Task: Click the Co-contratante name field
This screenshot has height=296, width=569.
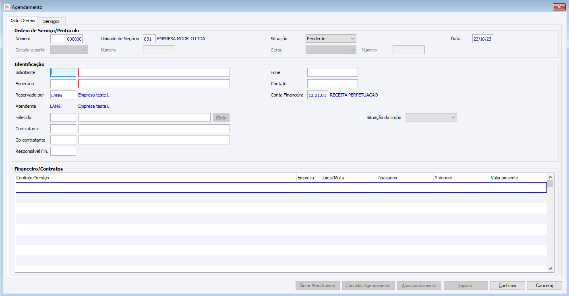Action: pyautogui.click(x=154, y=140)
